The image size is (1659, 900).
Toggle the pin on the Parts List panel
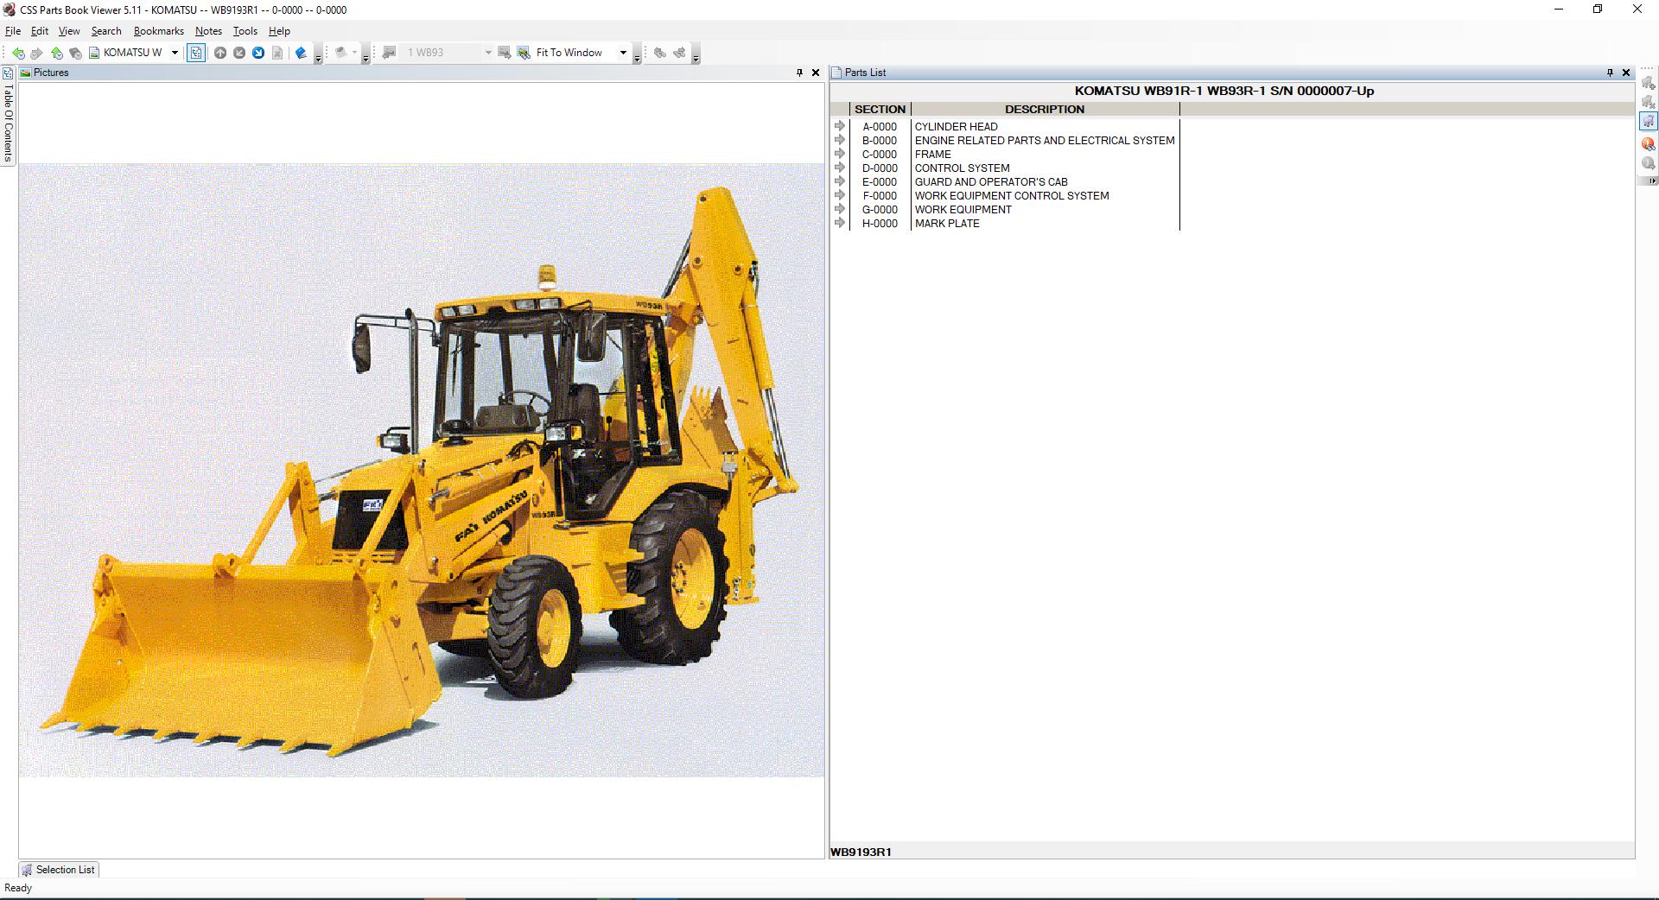pos(1609,73)
